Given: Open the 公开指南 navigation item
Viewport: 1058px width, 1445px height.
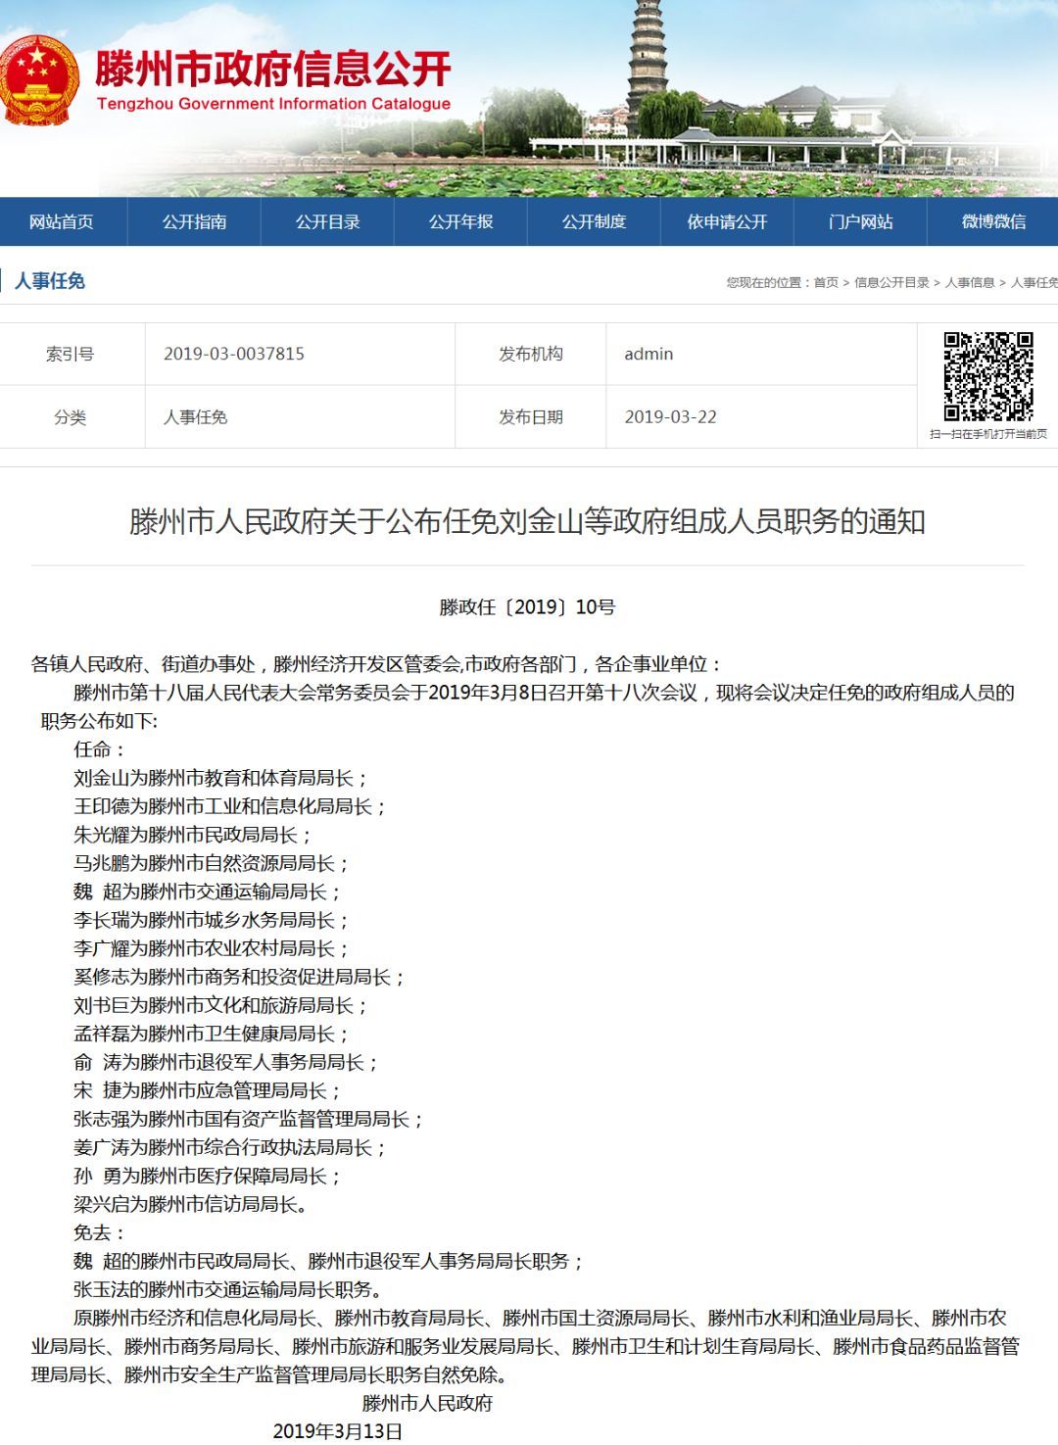Looking at the screenshot, I should [198, 221].
